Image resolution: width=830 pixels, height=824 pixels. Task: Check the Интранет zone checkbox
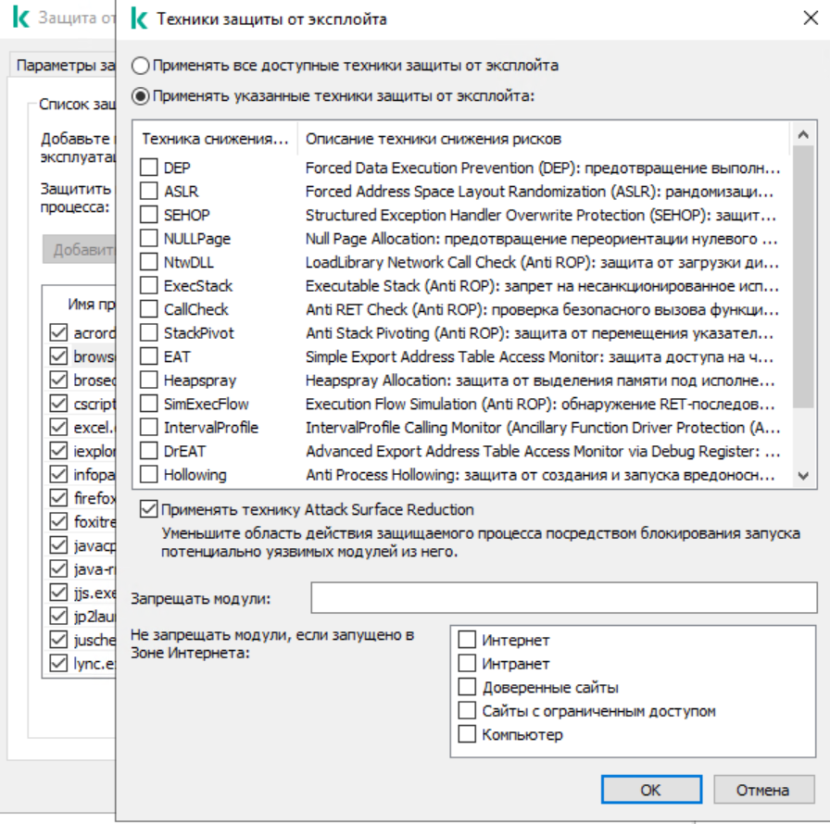467,663
